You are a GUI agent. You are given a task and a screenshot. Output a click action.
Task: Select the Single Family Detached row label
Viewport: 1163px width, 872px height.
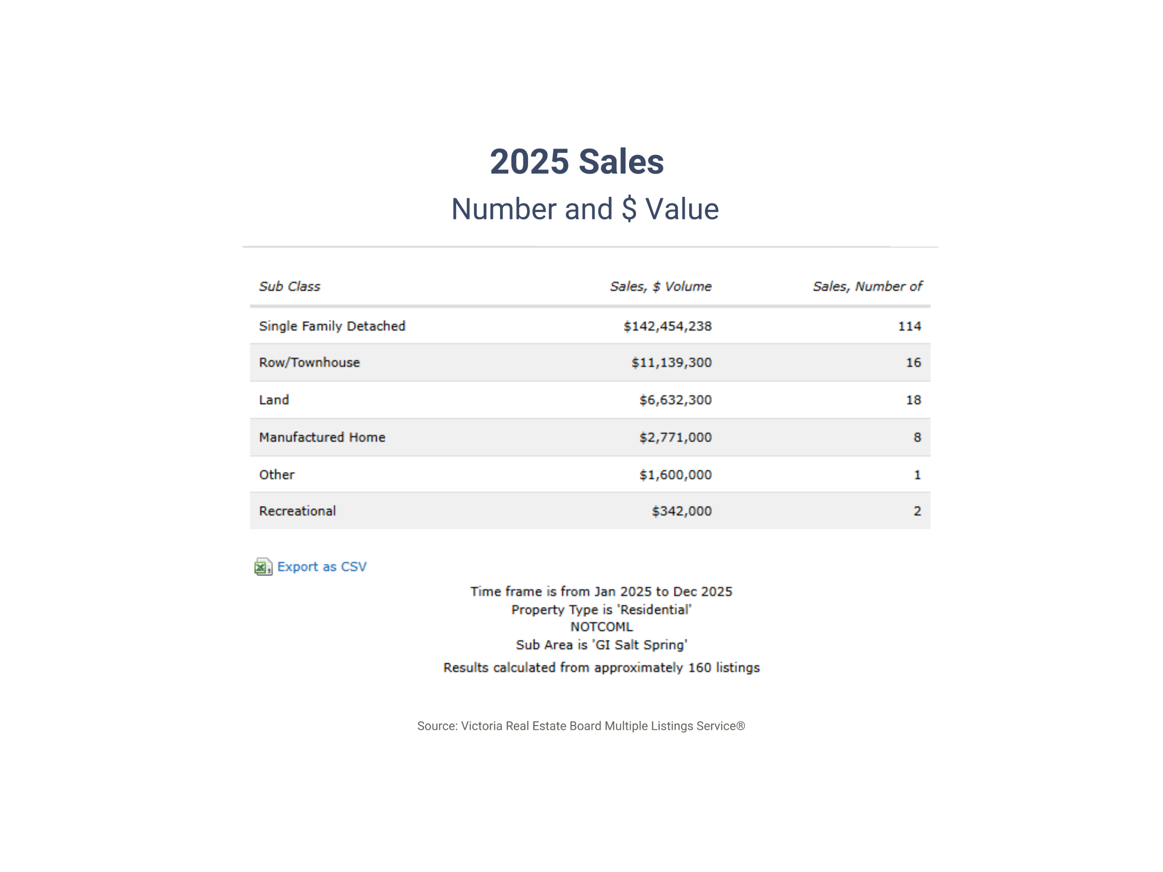coord(332,326)
